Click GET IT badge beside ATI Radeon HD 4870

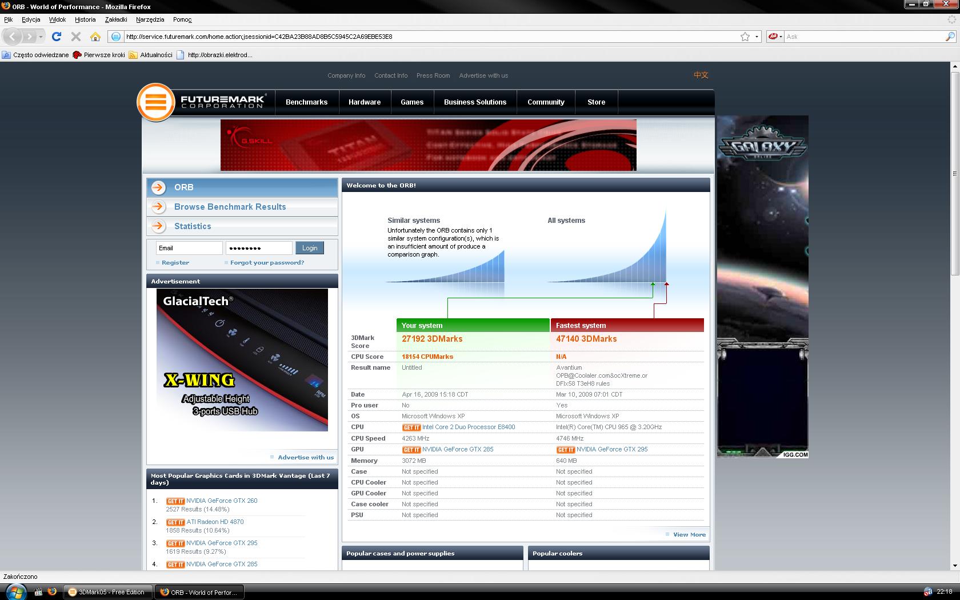[175, 522]
